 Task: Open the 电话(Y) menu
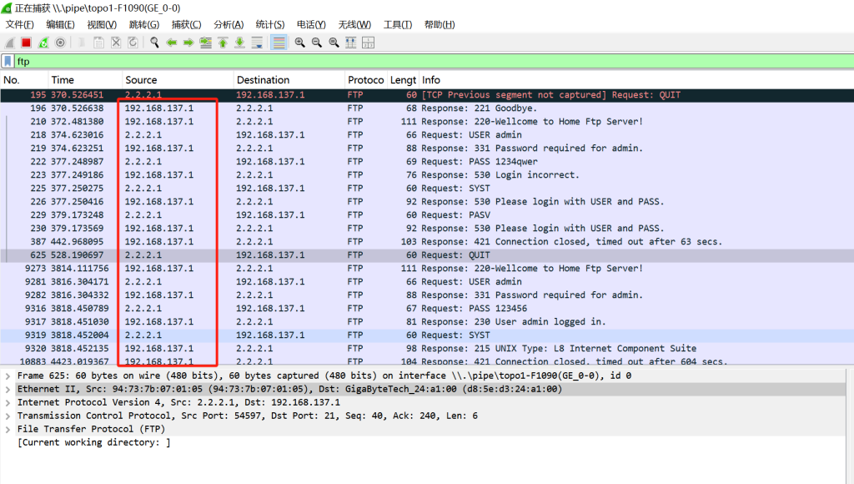pos(311,24)
